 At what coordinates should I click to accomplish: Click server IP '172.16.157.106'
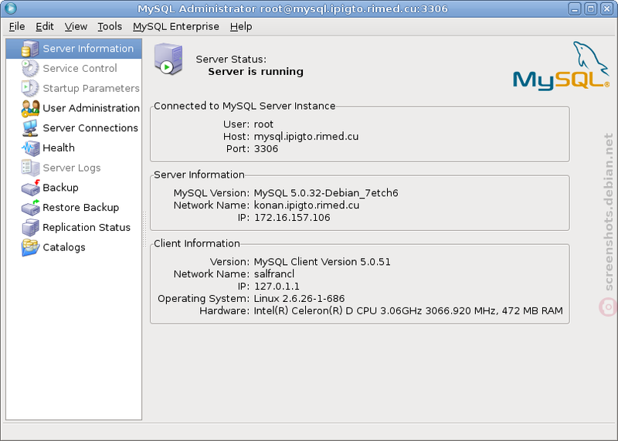292,218
